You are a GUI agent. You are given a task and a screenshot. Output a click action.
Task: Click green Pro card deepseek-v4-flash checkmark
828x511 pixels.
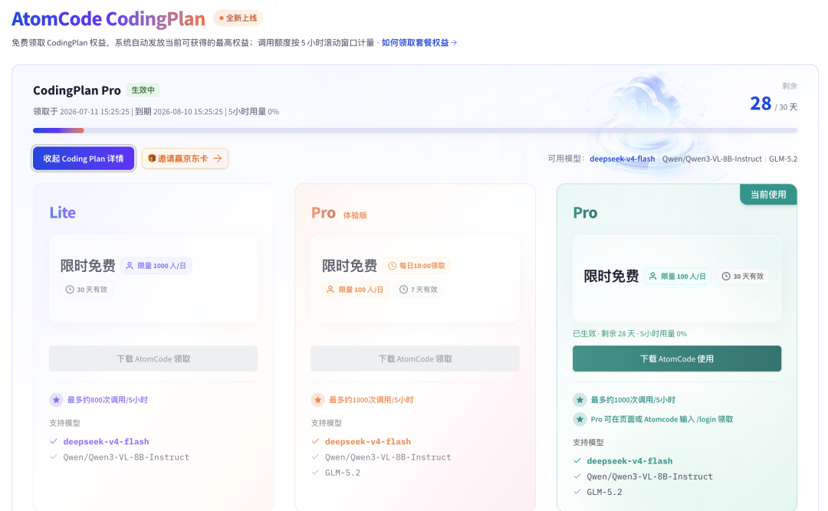pos(577,461)
